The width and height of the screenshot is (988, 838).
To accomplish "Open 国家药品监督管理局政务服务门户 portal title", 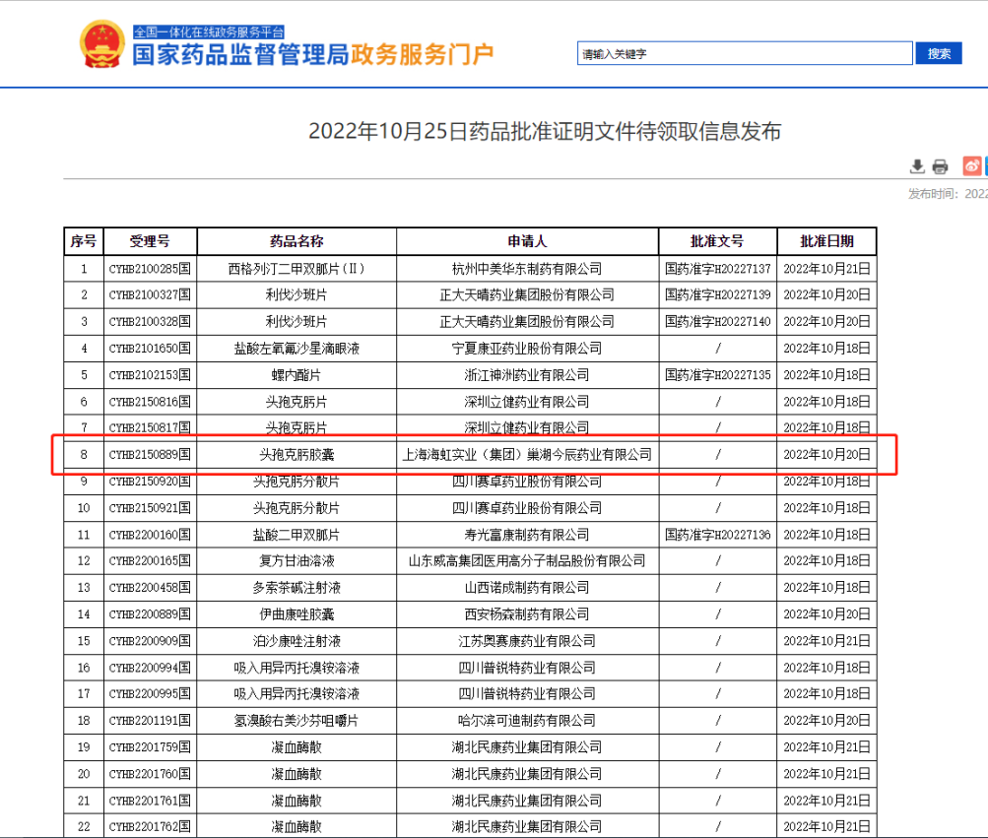I will 313,54.
